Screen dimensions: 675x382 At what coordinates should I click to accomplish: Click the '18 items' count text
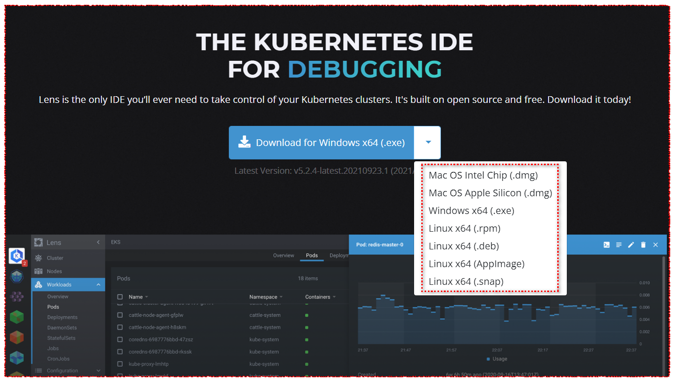[308, 278]
